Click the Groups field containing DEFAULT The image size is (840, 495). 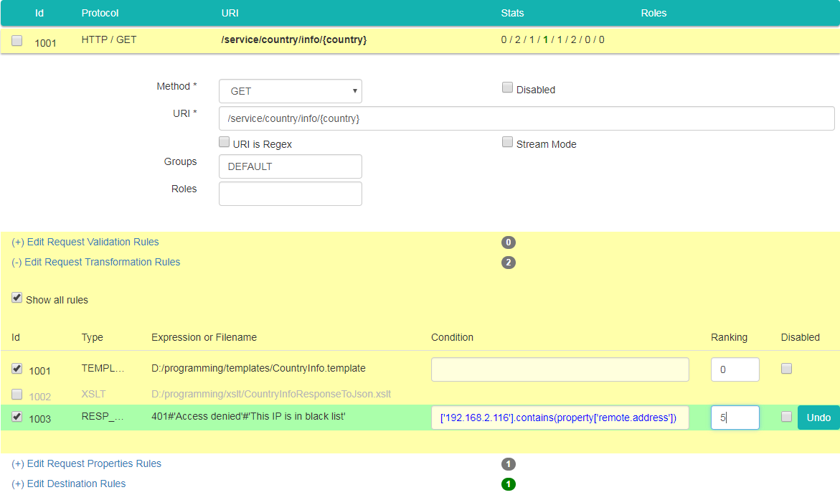coord(290,166)
